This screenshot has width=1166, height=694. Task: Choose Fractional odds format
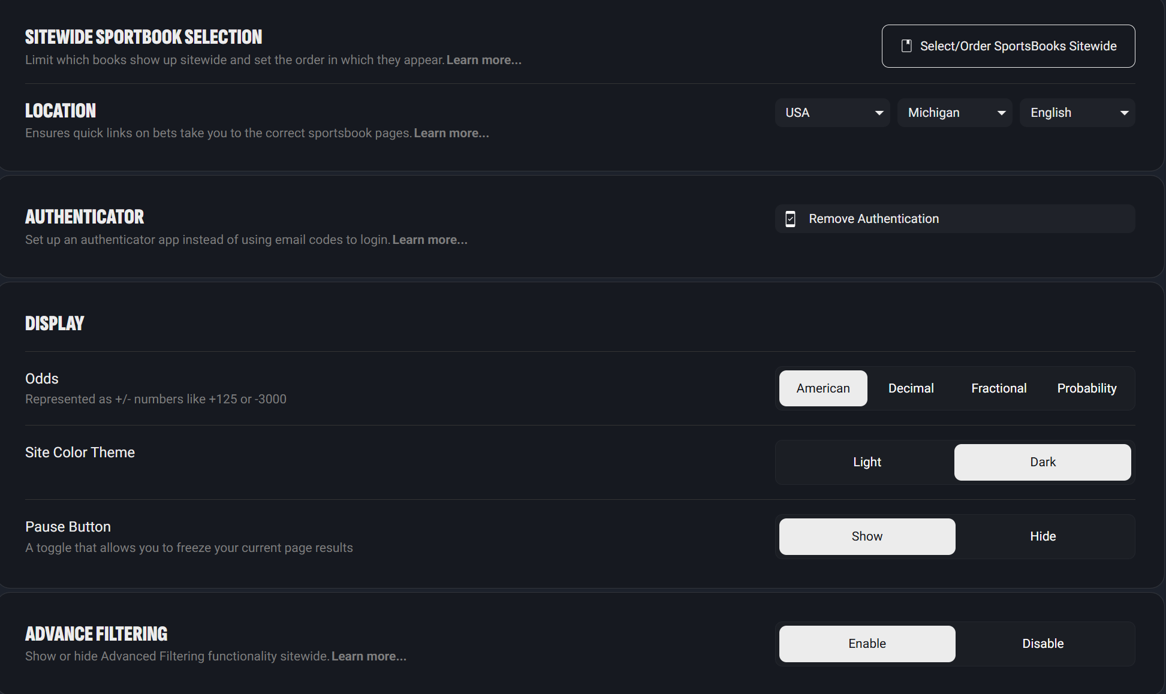pyautogui.click(x=999, y=388)
